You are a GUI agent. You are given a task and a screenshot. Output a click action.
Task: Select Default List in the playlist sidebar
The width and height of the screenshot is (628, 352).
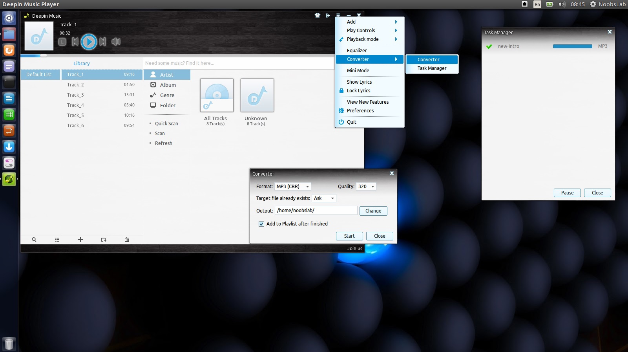[40, 74]
